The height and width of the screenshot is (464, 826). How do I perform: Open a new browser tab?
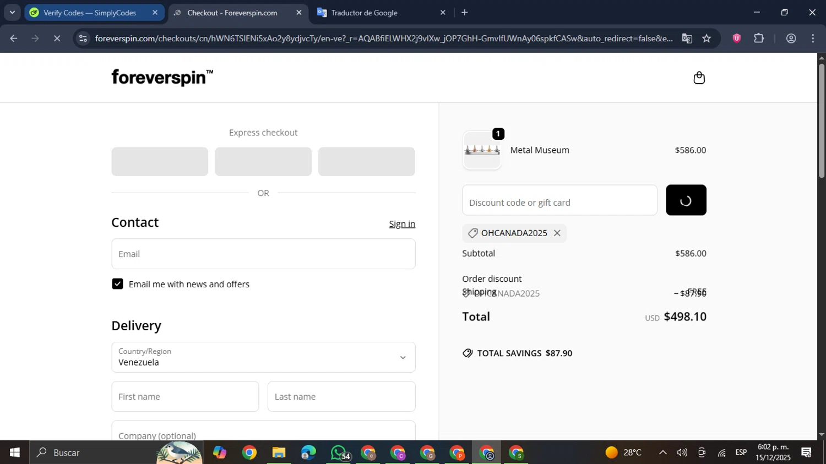tap(464, 12)
